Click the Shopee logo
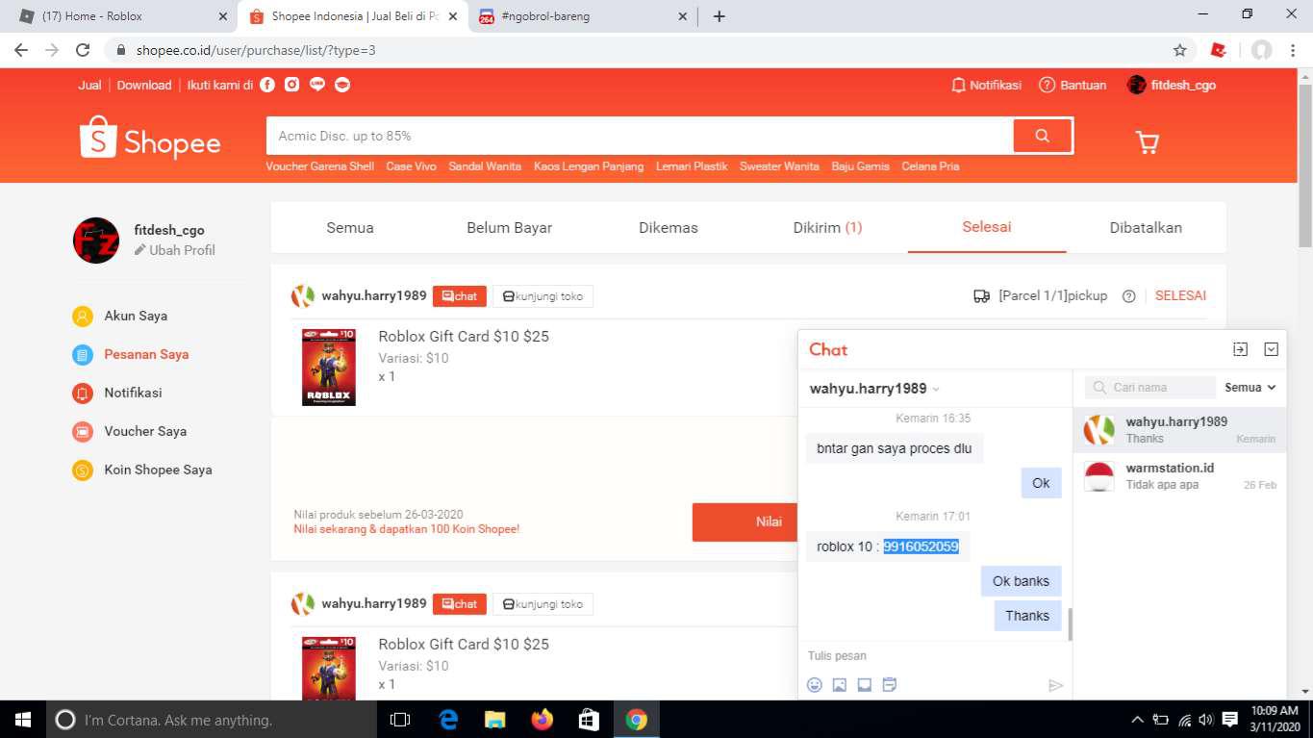This screenshot has height=738, width=1313. click(150, 138)
